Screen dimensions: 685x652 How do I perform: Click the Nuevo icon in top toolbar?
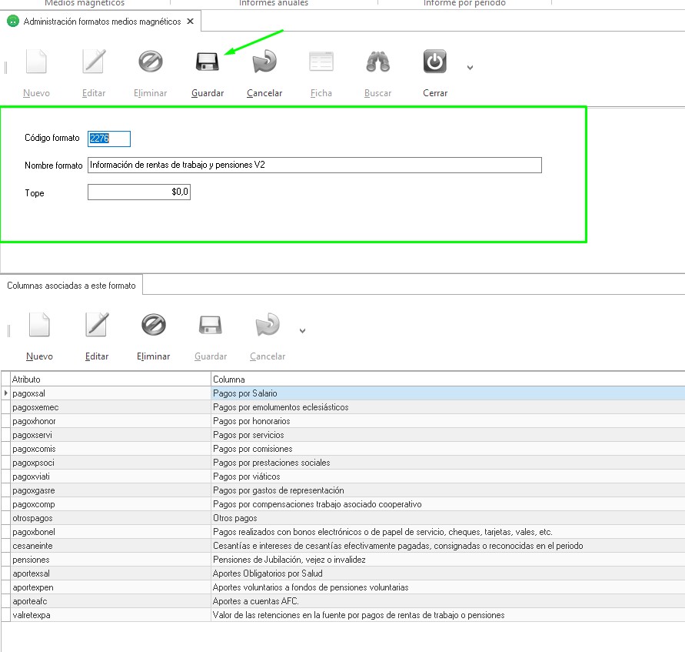36,62
